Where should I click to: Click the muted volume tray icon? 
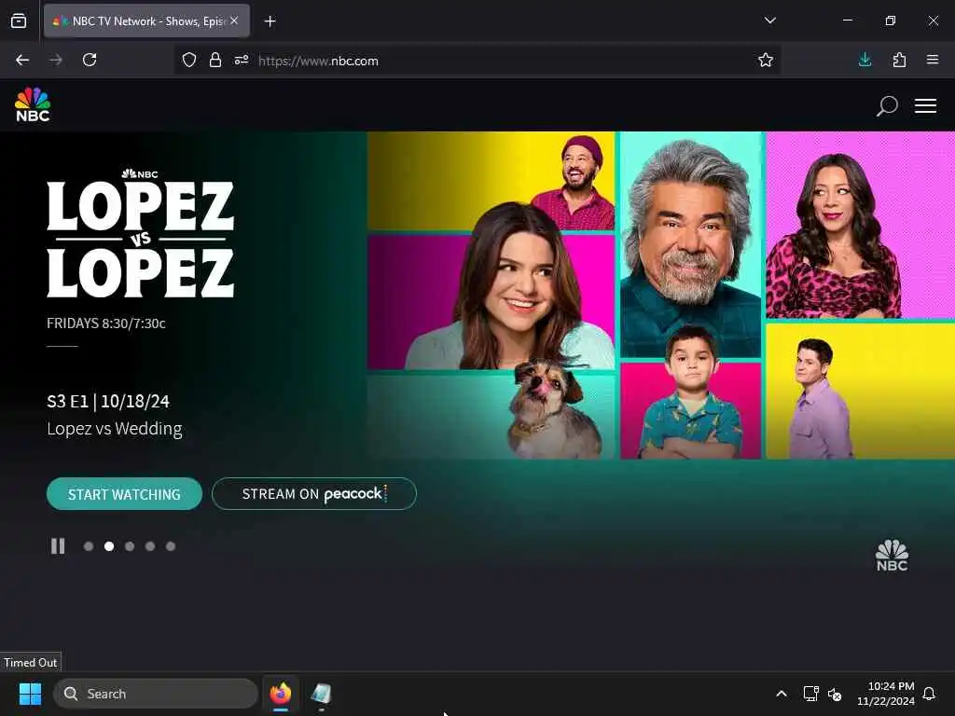pyautogui.click(x=835, y=694)
